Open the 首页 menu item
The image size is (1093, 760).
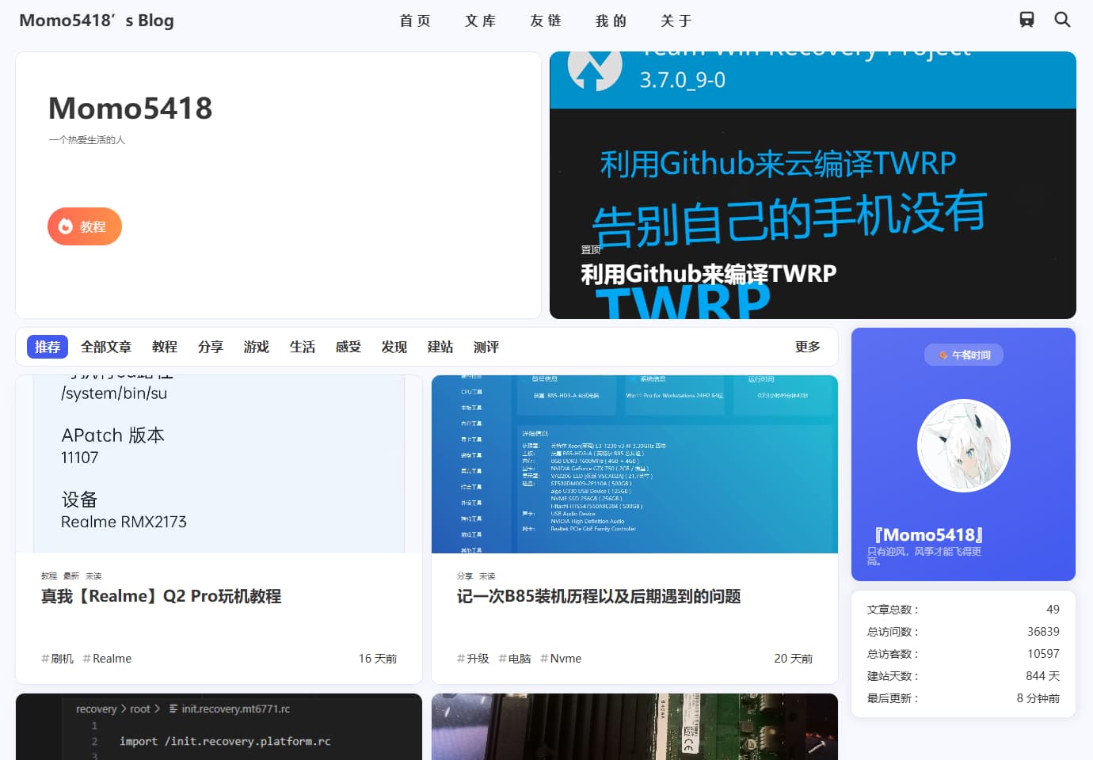pyautogui.click(x=415, y=21)
